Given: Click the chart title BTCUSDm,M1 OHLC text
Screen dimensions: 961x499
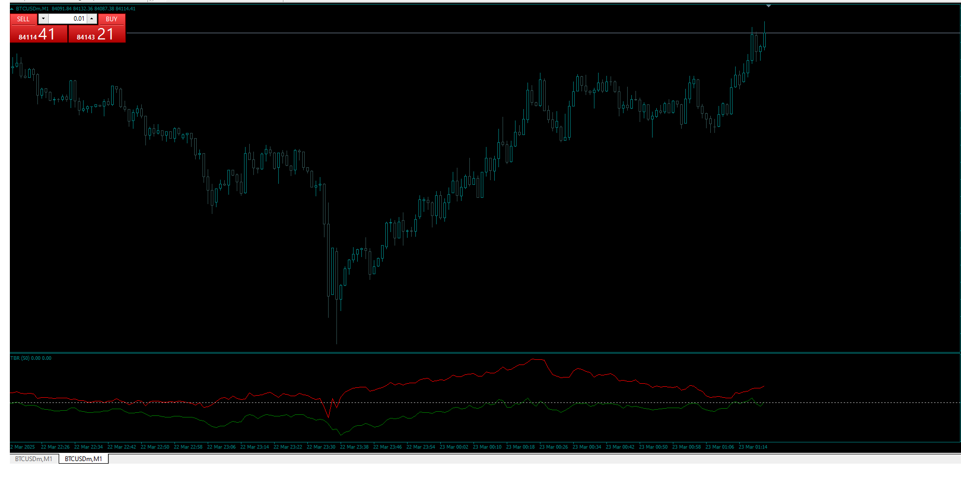Looking at the screenshot, I should [76, 9].
